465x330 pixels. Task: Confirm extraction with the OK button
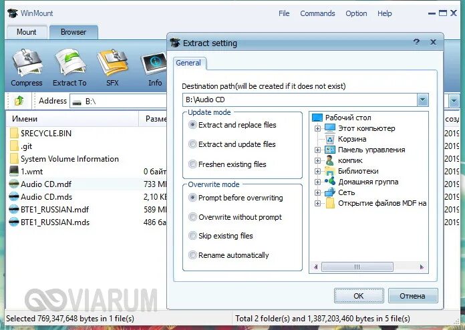(x=359, y=296)
